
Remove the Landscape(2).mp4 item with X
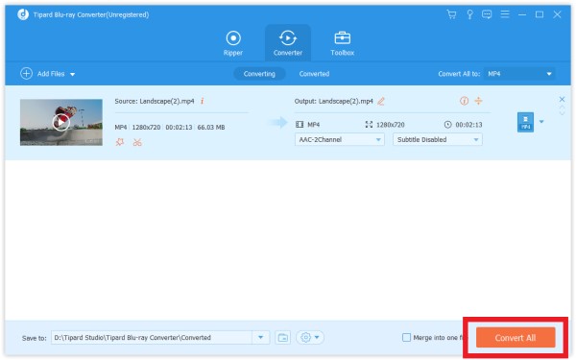pos(562,99)
